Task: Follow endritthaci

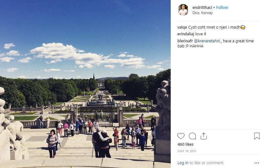Action: pos(222,7)
